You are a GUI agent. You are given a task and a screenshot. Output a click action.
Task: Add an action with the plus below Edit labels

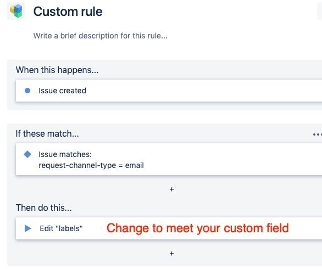click(171, 254)
